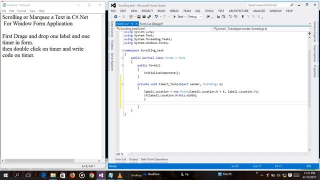Screen dimensions: 320x180
Task: Click the This PC taskbar toolbar
Action: click(225, 174)
